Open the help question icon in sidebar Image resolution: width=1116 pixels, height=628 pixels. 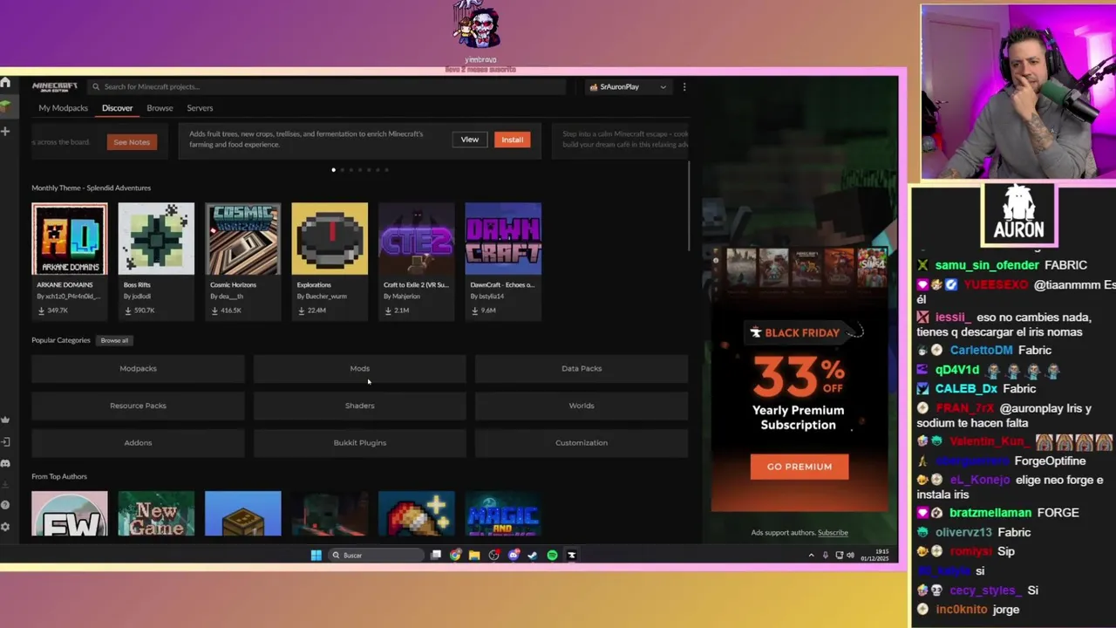pos(5,505)
